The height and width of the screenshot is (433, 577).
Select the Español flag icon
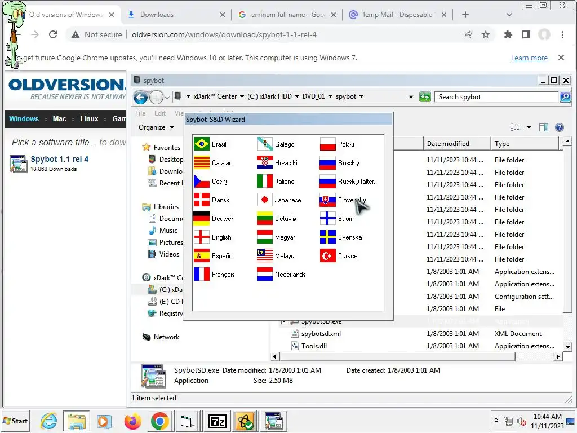pos(201,255)
